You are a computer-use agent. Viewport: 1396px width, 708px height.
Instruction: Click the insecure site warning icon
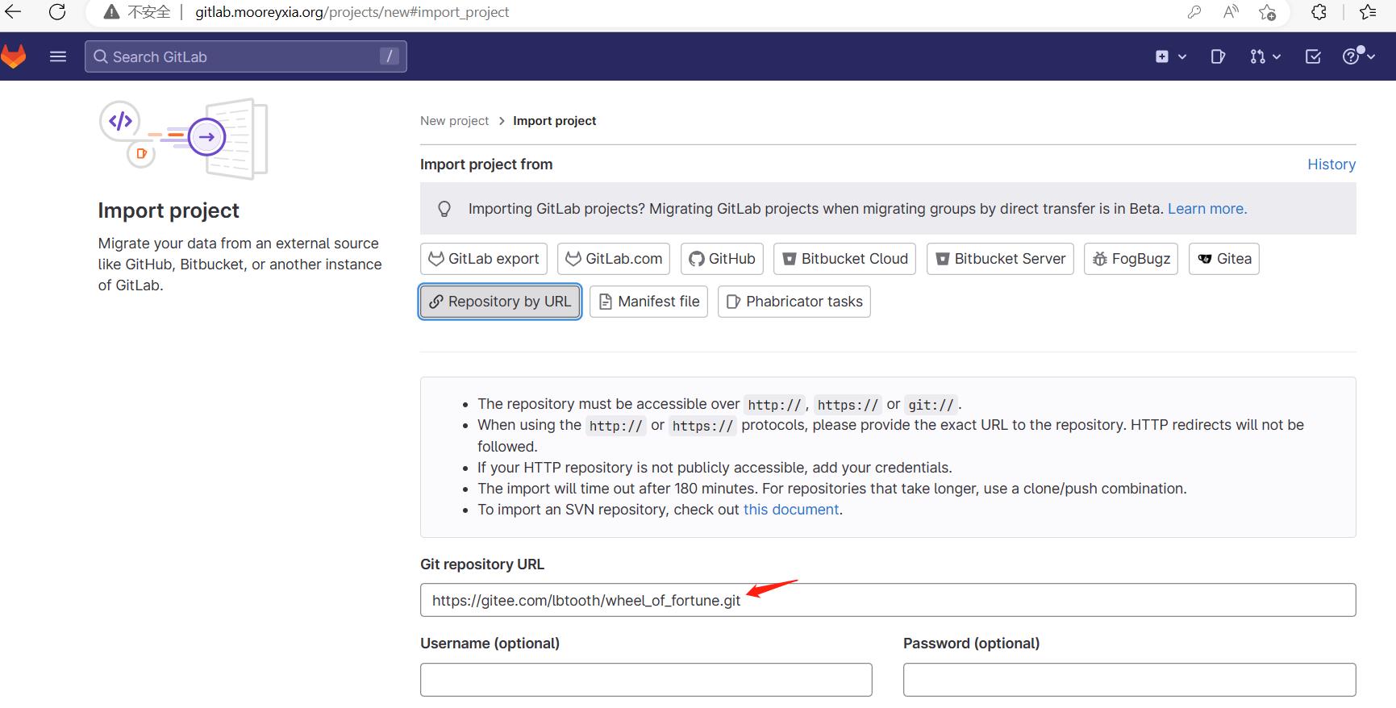point(112,12)
